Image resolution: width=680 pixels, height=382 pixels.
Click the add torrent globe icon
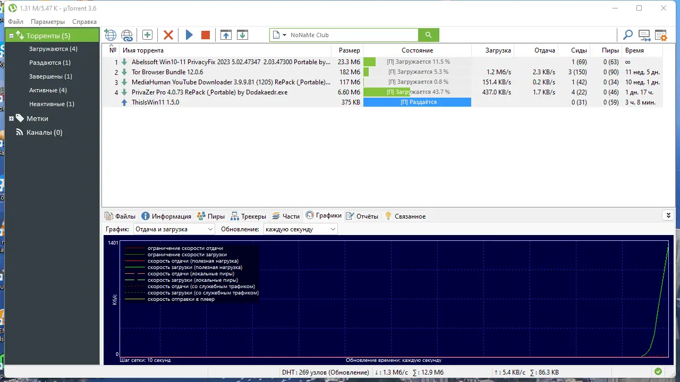[x=110, y=35]
